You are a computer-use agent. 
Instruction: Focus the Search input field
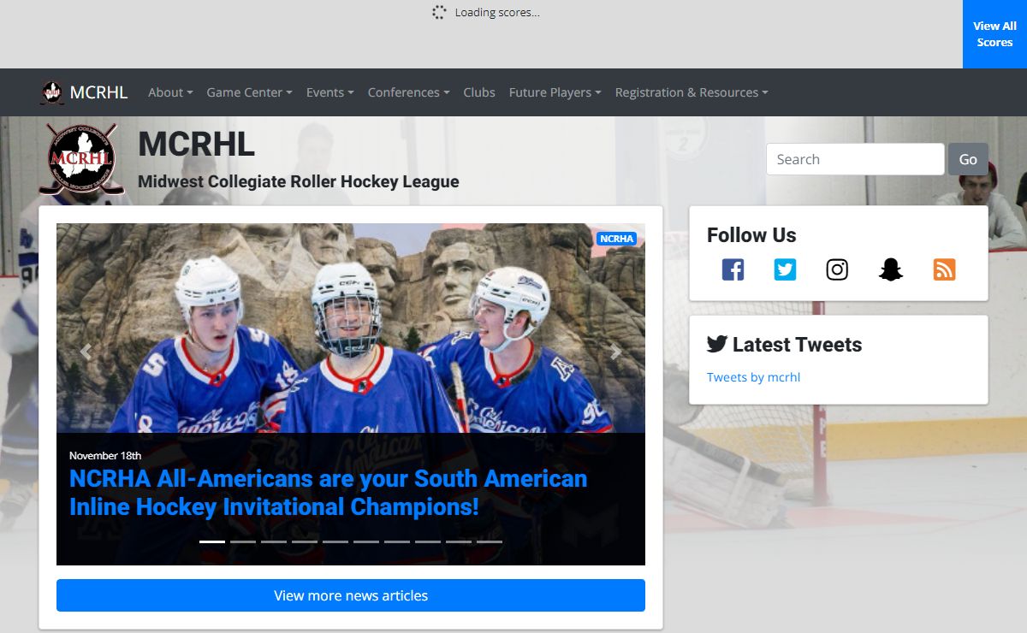(x=855, y=159)
